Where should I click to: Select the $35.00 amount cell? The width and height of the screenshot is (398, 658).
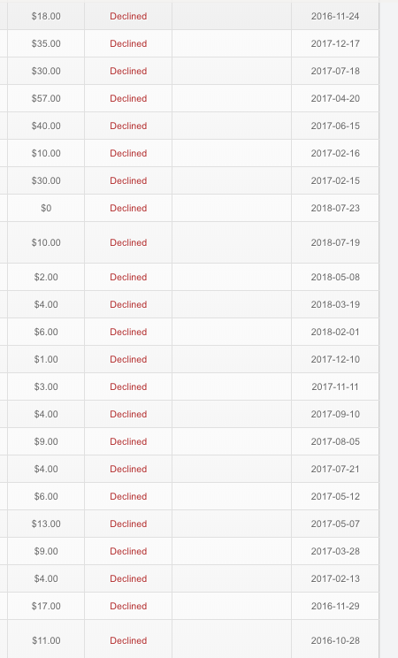coord(46,43)
